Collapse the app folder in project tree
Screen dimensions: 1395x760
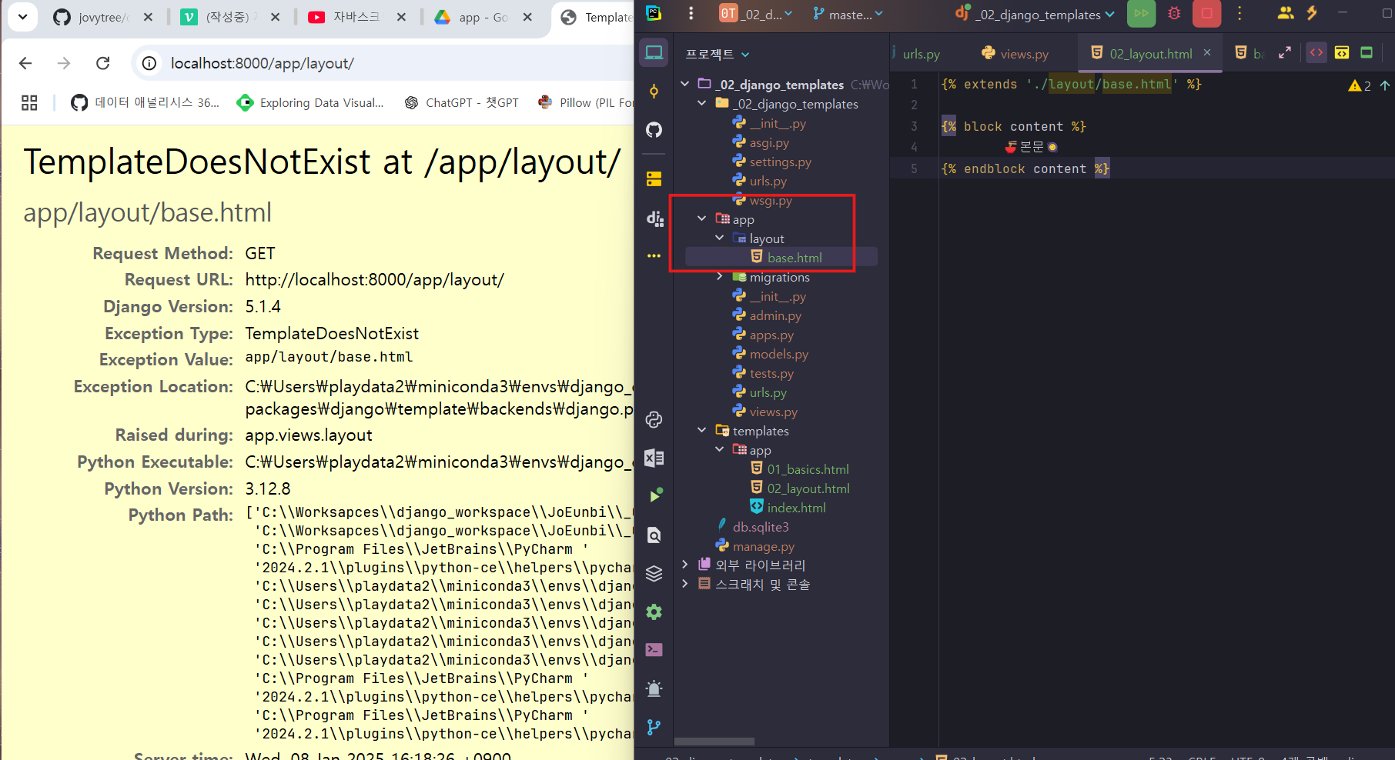[702, 218]
